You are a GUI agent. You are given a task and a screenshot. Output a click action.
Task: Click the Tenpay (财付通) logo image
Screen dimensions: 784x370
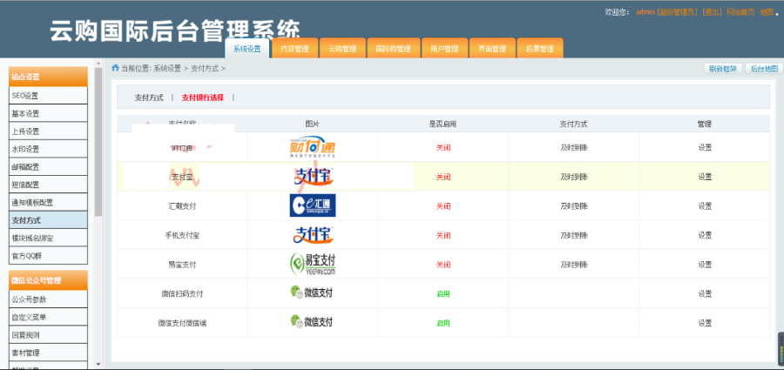(312, 147)
